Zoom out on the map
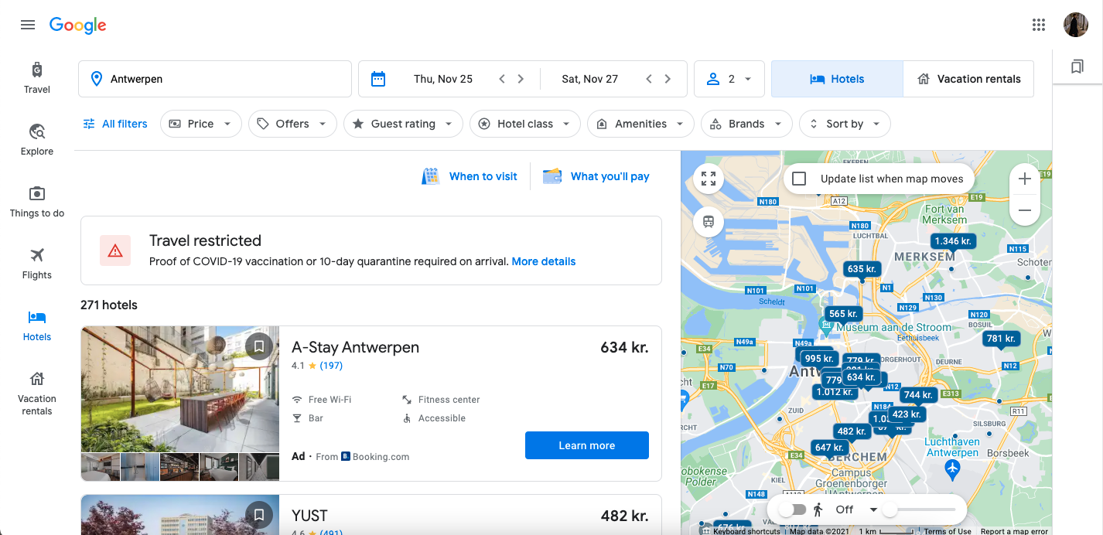Screen dimensions: 1103x535 coord(1025,210)
